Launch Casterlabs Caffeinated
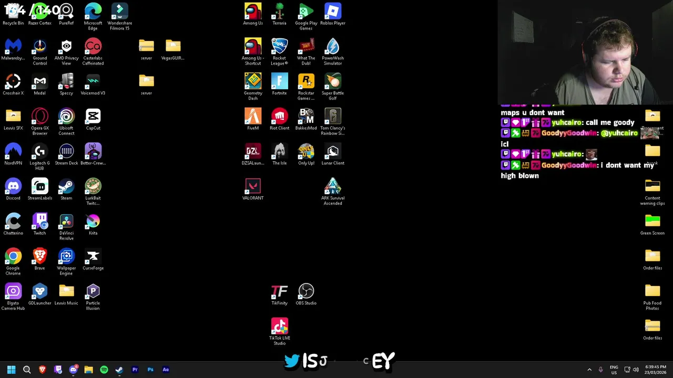Viewport: 673px width, 378px height. [93, 52]
